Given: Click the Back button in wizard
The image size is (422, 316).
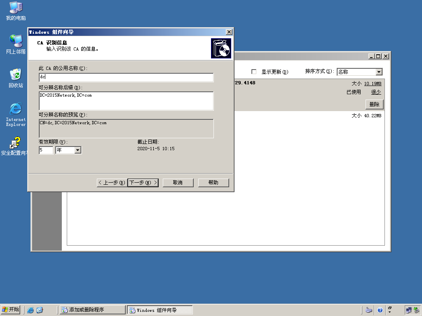Looking at the screenshot, I should (112, 183).
